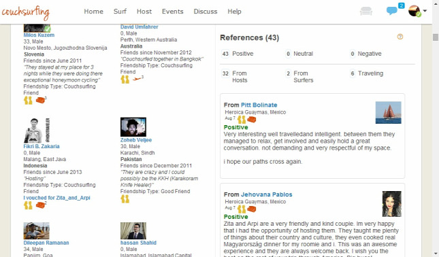Open the couch requests sofa icon
Image resolution: width=439 pixels, height=257 pixels.
366,12
